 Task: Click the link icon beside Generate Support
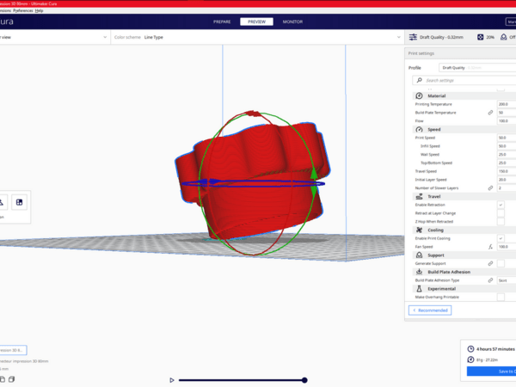pos(490,263)
